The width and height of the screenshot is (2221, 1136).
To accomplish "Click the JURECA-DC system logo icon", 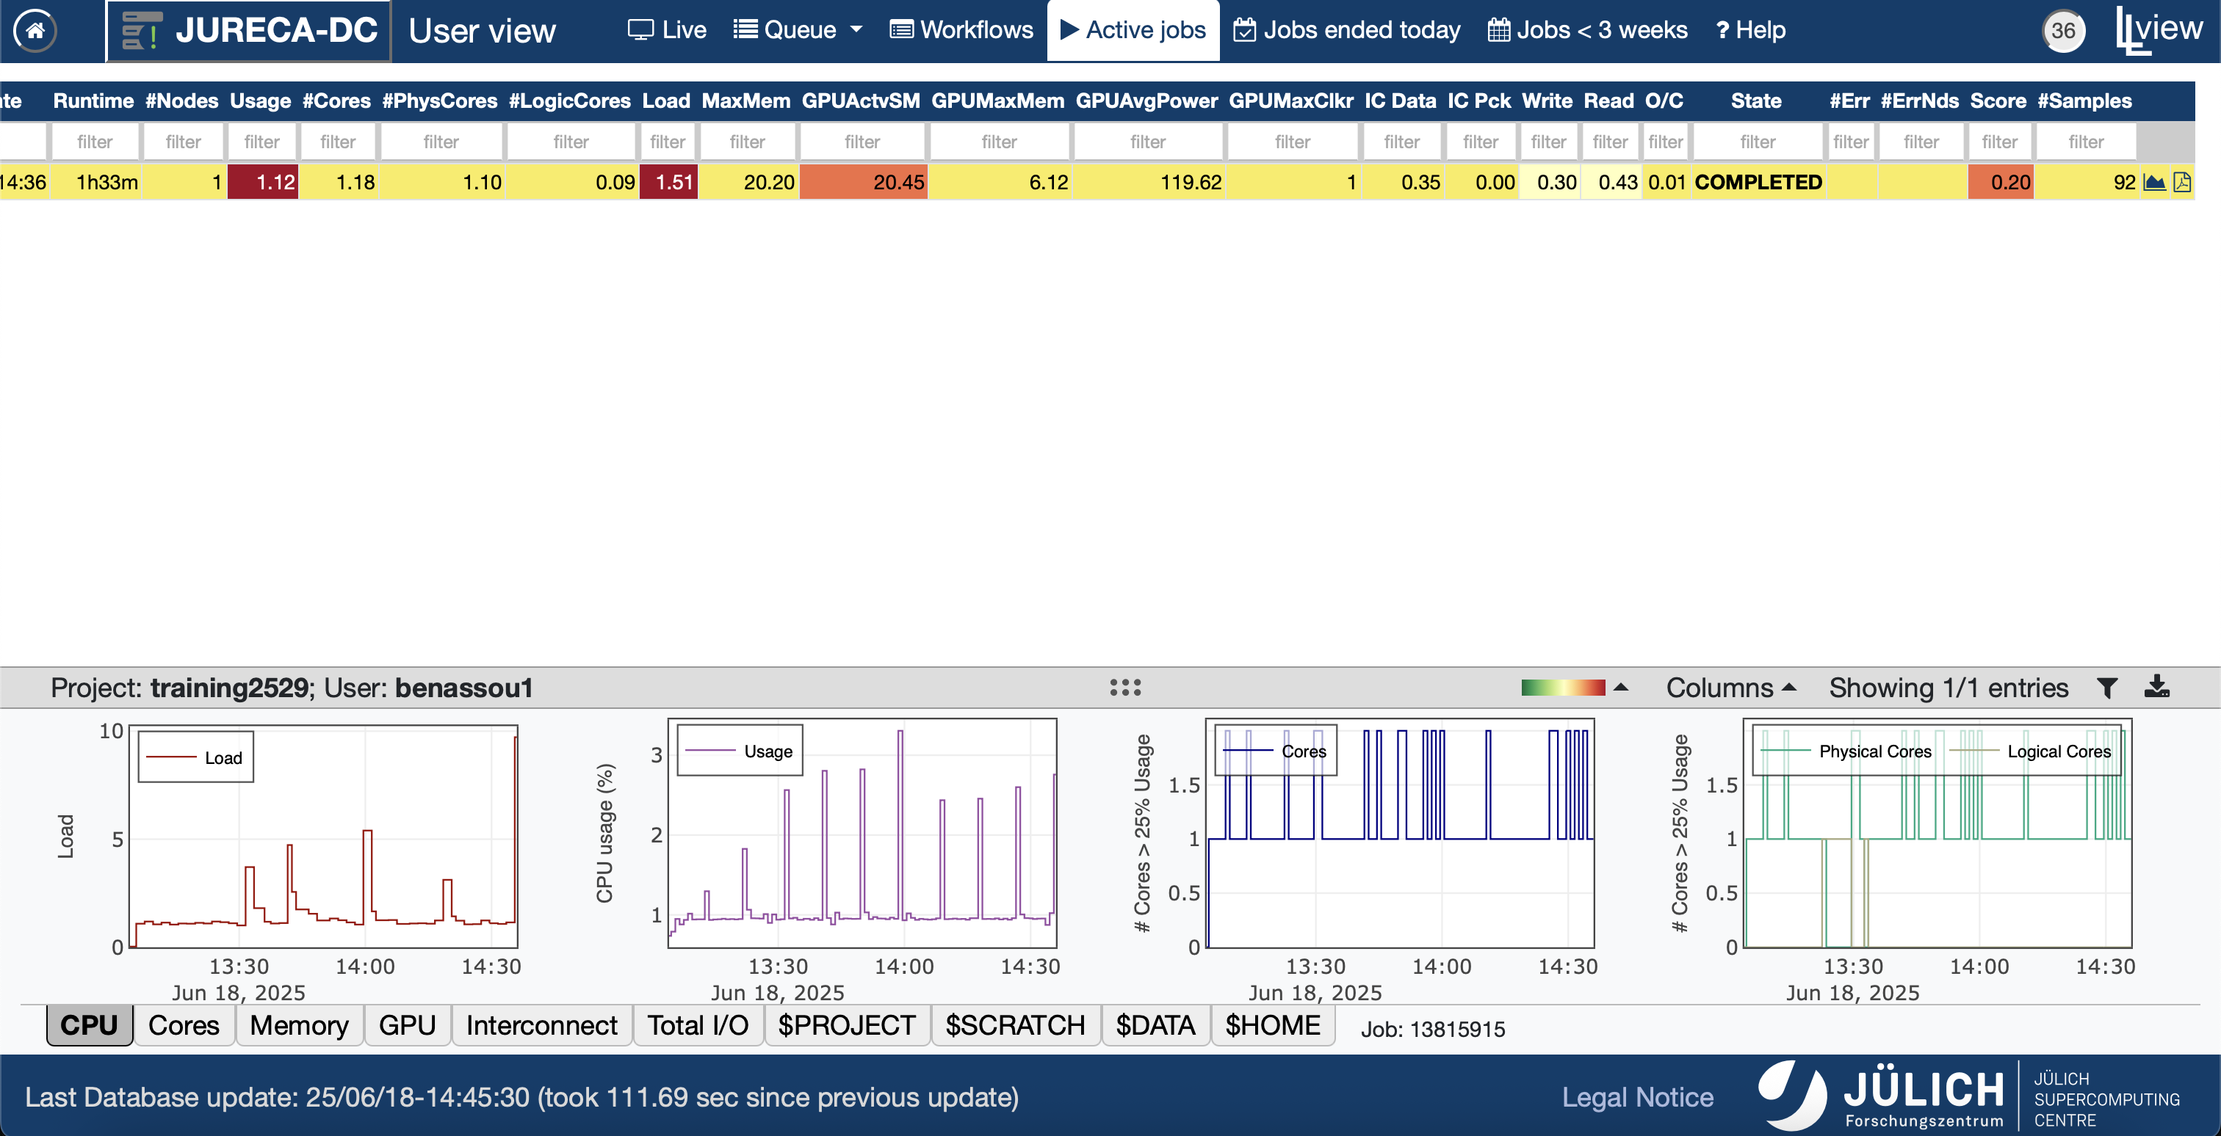I will coord(142,31).
